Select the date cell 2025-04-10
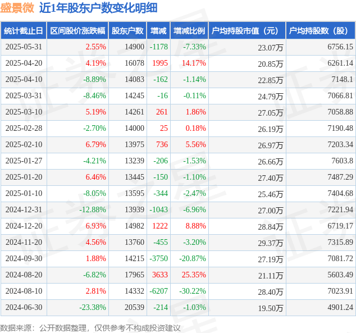Screen dimensions: 356x333 click(x=24, y=79)
